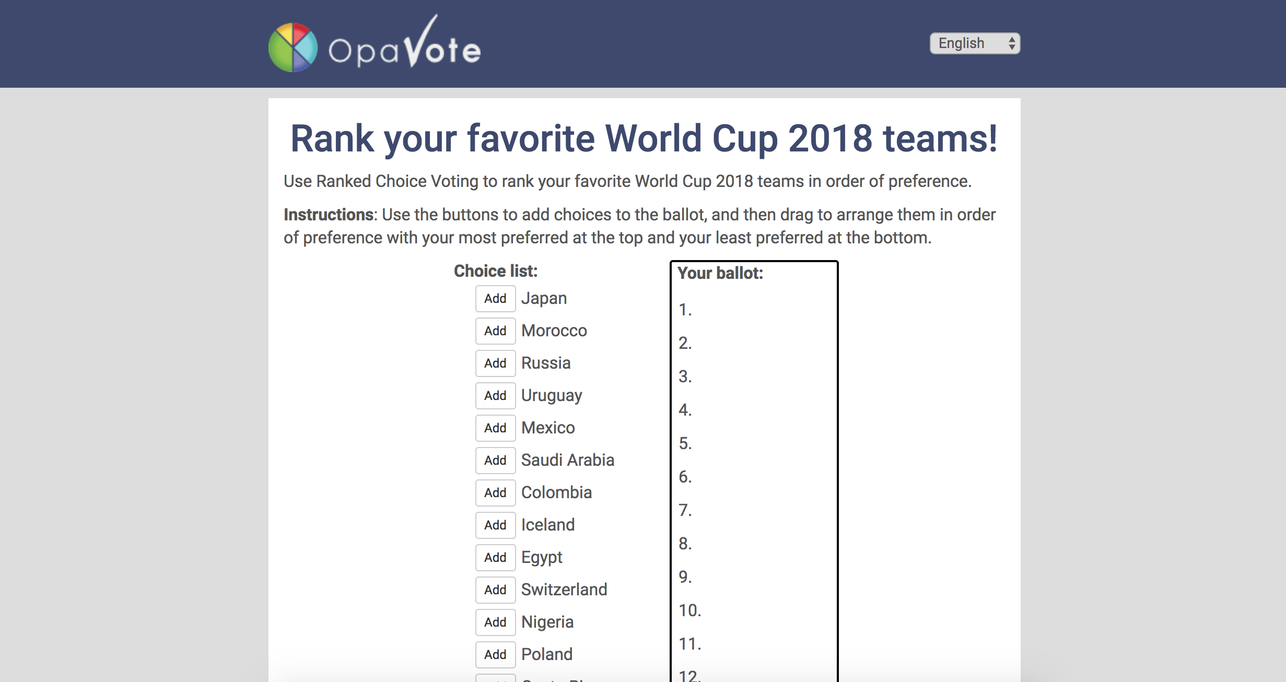Click the Your ballot heading

(720, 273)
